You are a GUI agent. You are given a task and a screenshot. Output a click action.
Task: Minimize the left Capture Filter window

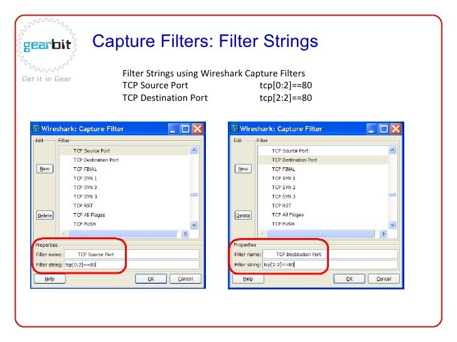tap(173, 129)
